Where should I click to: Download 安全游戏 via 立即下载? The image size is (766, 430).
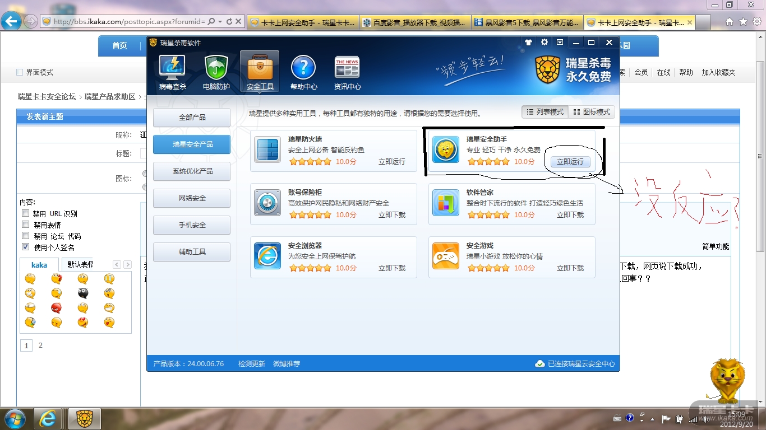point(570,268)
